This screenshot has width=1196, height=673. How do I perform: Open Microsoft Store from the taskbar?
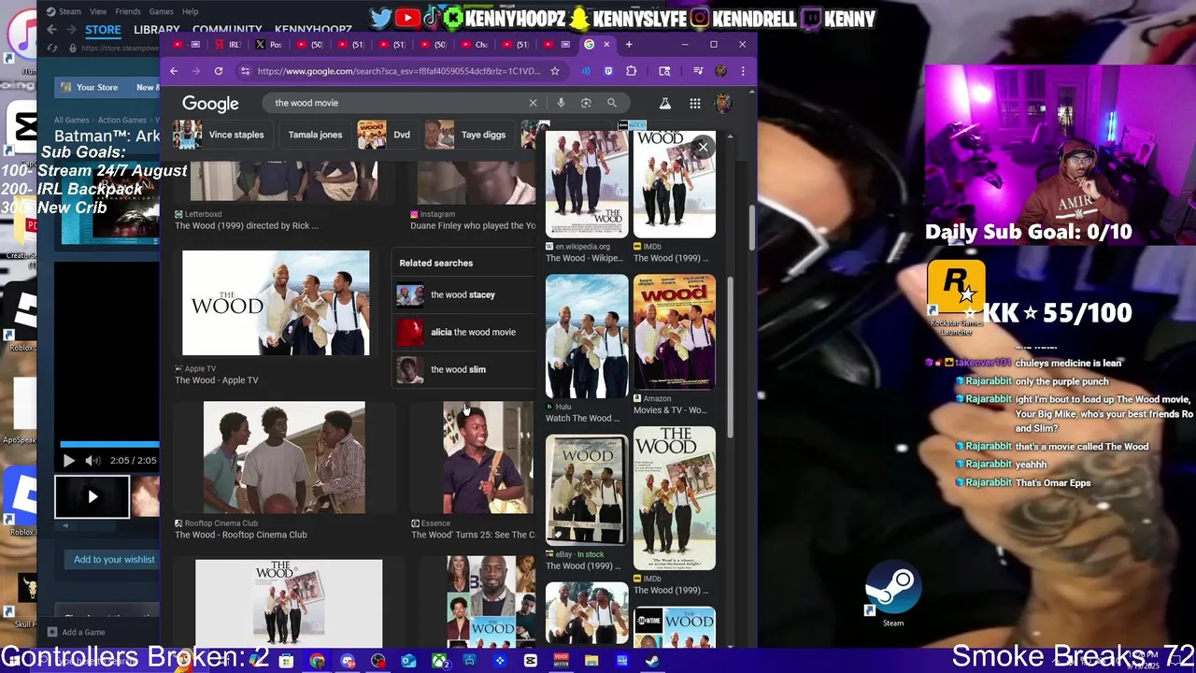(x=287, y=661)
